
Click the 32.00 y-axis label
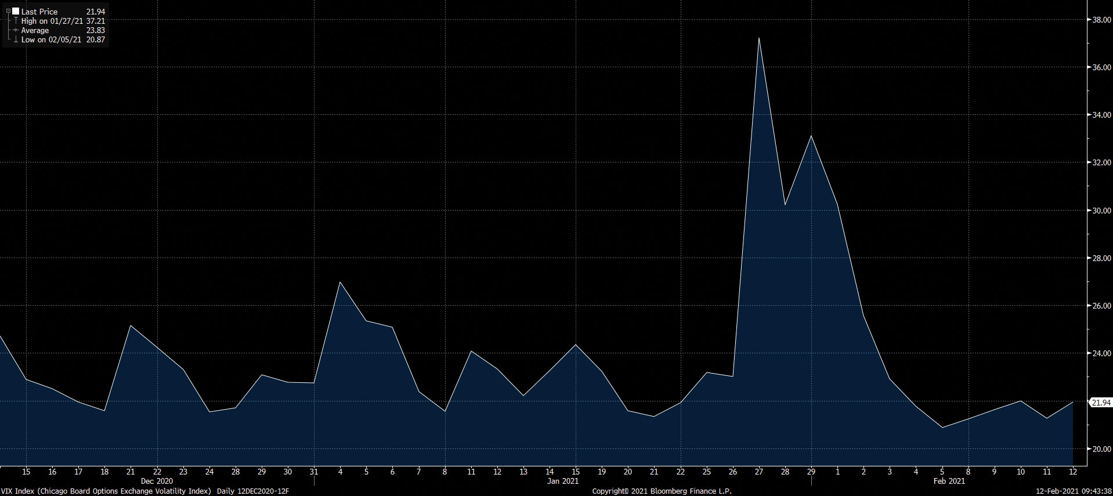pos(1101,162)
